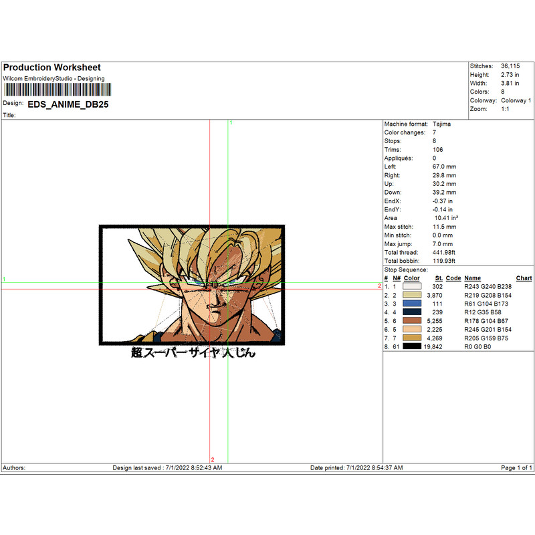Viewport: 535px width, 535px height.
Task: Click the Wilcom EmbroideryStudio - Designing label
Action: click(x=55, y=78)
